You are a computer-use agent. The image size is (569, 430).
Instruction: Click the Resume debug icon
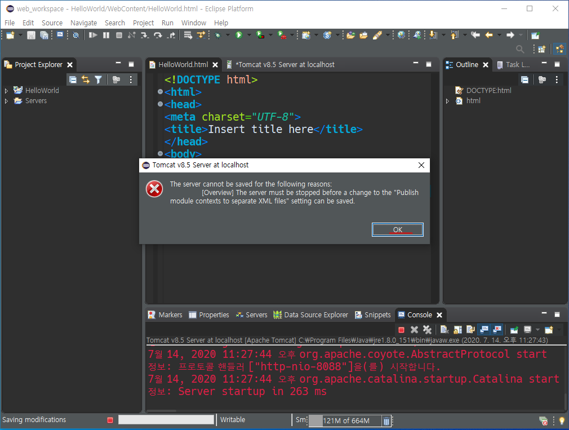click(x=93, y=35)
